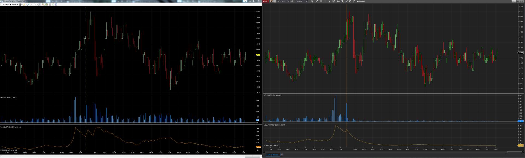This screenshot has width=525, height=158.
Task: Click the 6144 current price marker on right chart
Action: coord(521,53)
